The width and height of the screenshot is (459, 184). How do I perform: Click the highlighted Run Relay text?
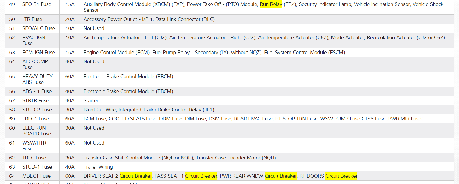[x=271, y=4]
